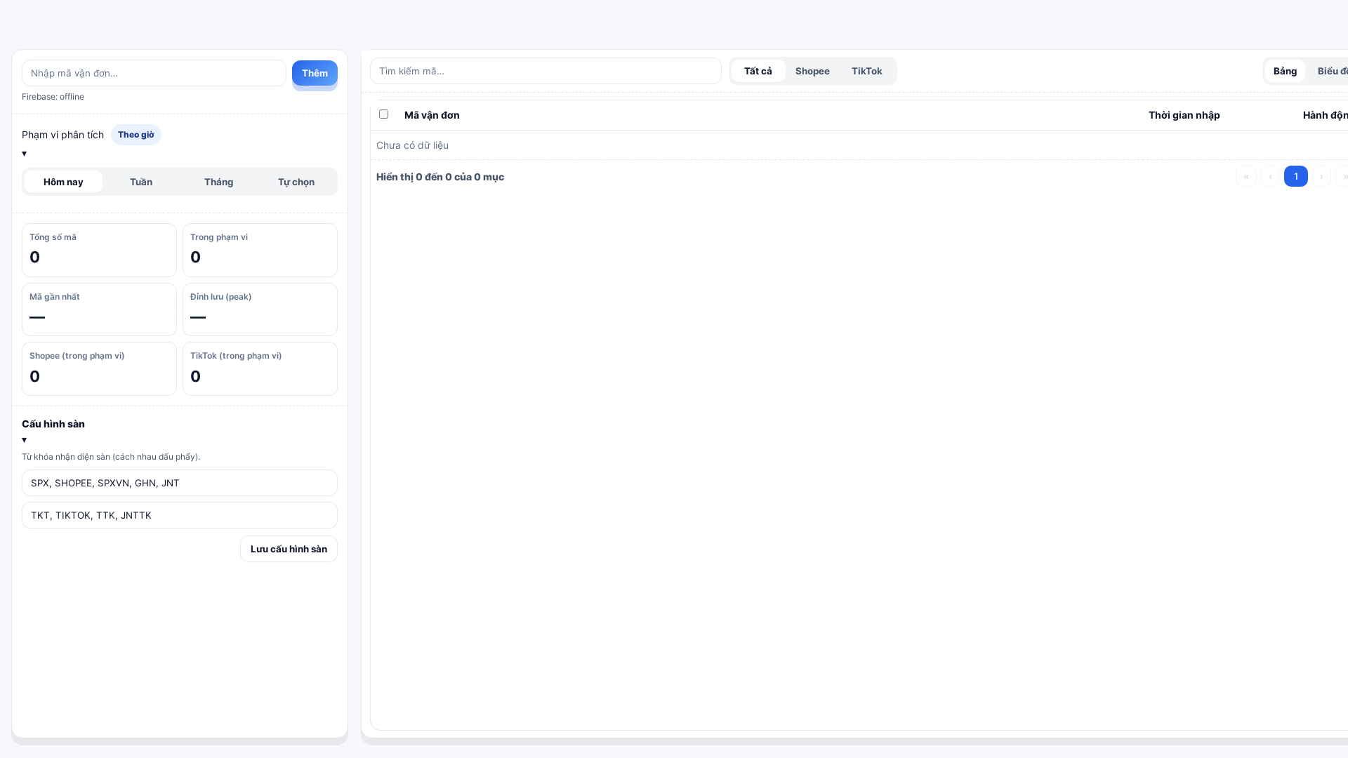Click the Đỉnh lưu (peak) stat card
Image resolution: width=1348 pixels, height=758 pixels.
pos(260,310)
